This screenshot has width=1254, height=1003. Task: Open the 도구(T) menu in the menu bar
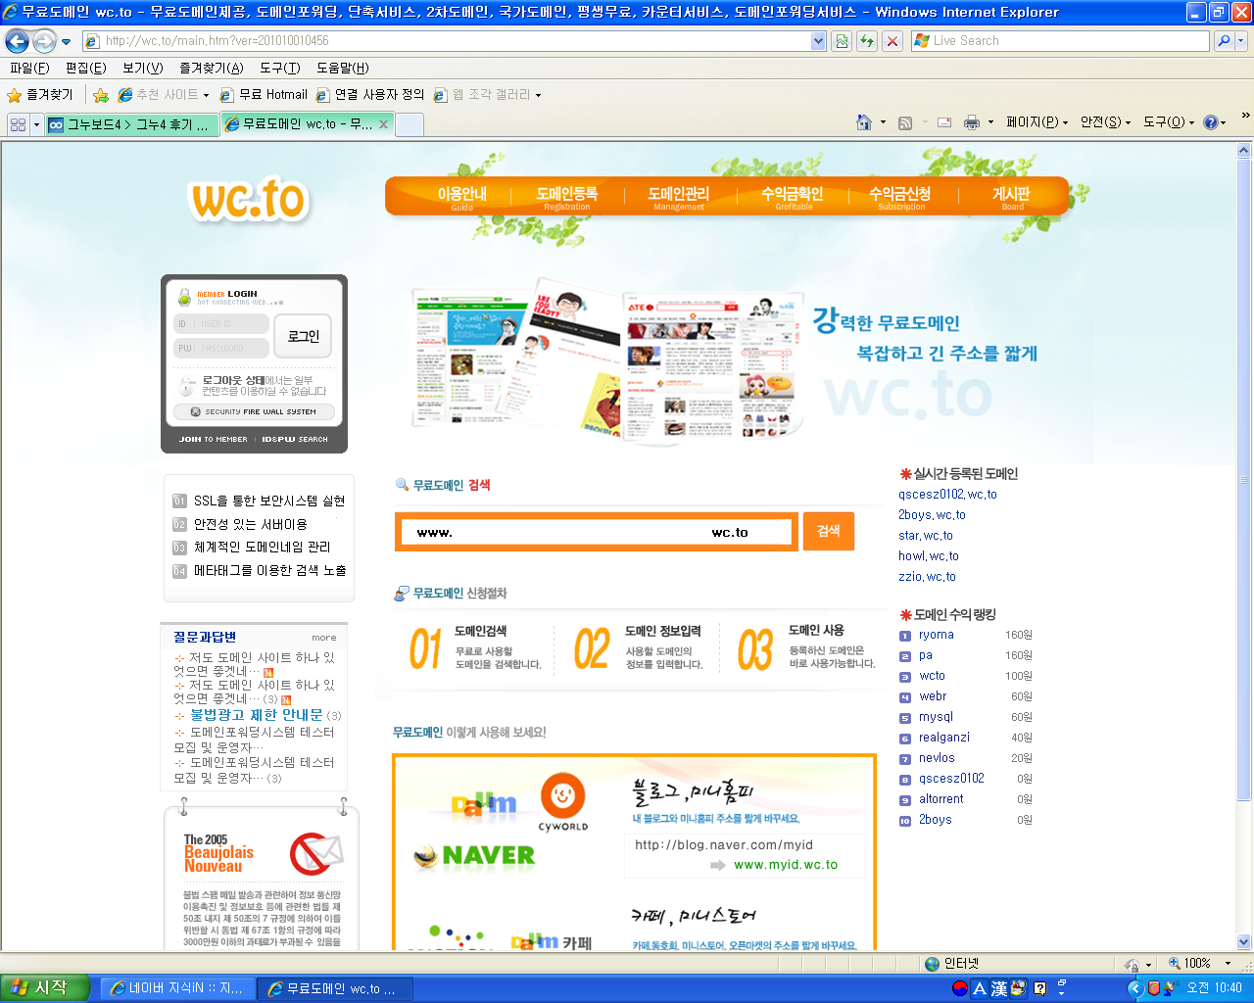280,69
